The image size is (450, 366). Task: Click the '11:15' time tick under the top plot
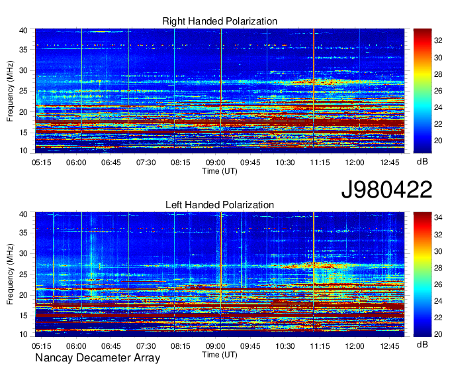[x=320, y=162]
